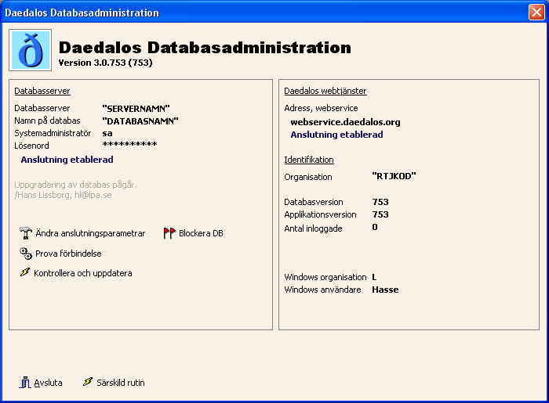Click the Systemadministratör value sa
This screenshot has width=549, height=403.
tap(107, 133)
